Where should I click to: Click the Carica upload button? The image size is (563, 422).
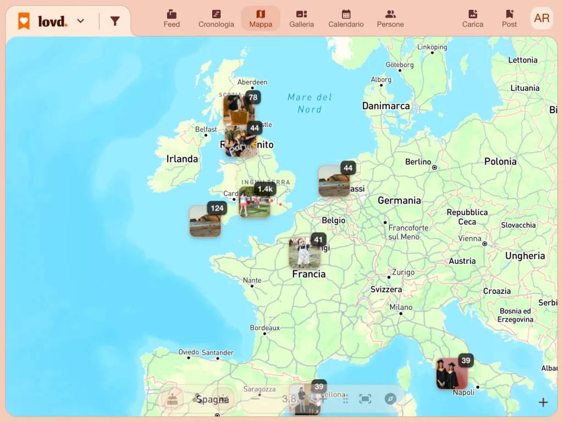(472, 19)
